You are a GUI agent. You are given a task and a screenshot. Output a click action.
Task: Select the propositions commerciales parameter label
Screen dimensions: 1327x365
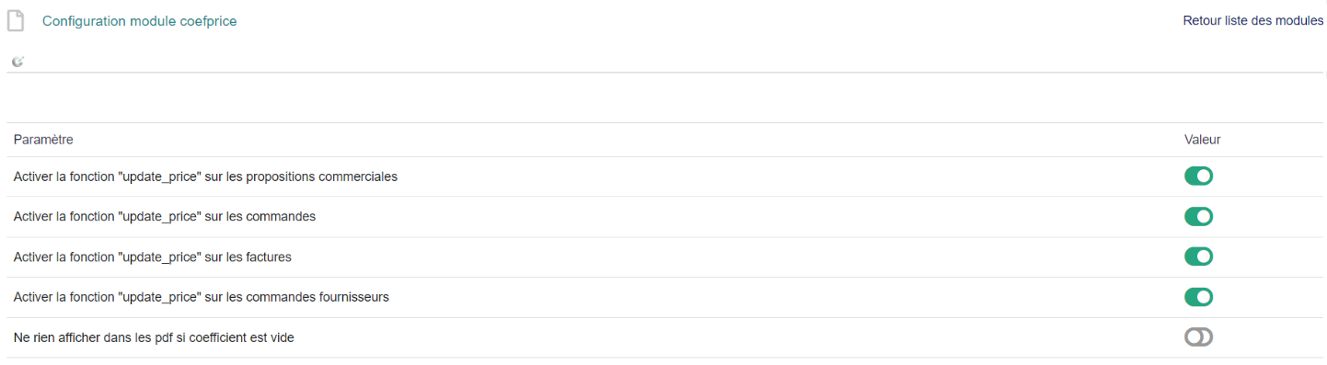click(205, 177)
